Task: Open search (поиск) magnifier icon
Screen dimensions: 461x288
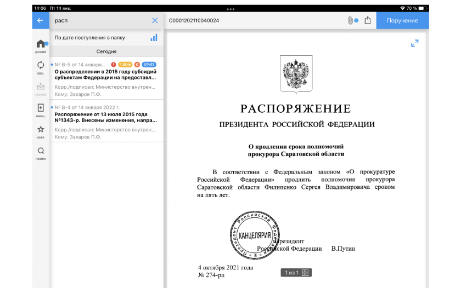Action: tap(41, 152)
